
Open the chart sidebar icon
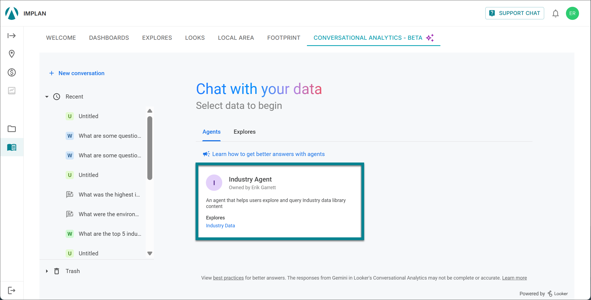(x=12, y=91)
